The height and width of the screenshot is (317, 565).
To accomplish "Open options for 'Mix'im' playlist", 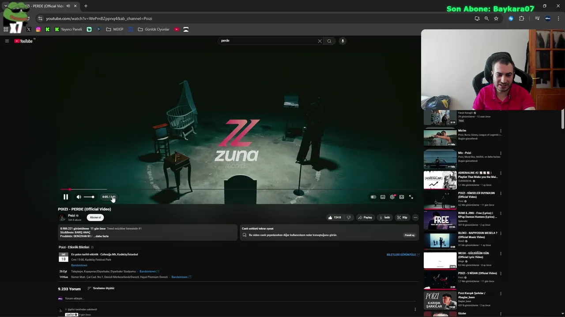I will [x=501, y=131].
